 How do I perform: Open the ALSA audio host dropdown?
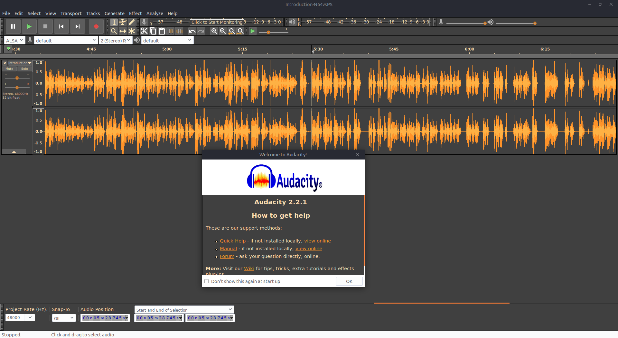[x=15, y=40]
